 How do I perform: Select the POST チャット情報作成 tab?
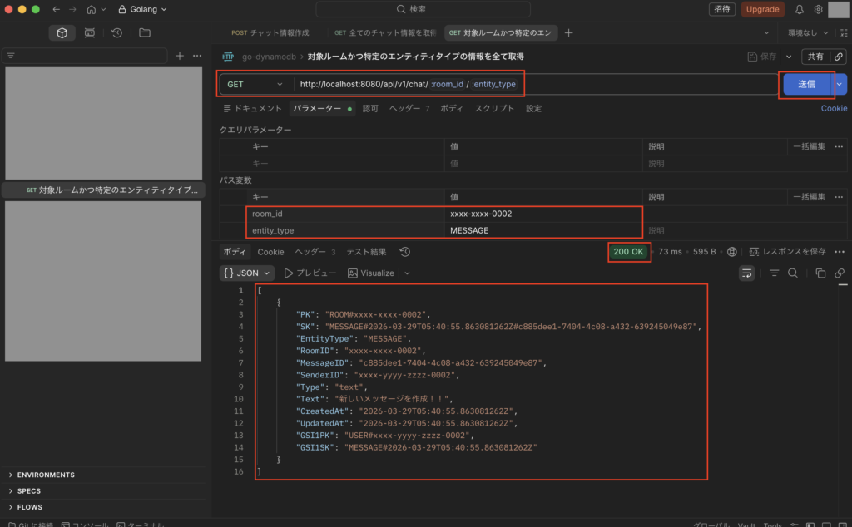270,32
